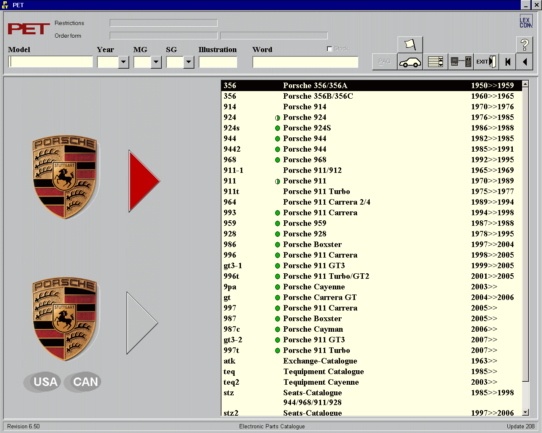Click the upper Porsche crest

click(x=65, y=177)
